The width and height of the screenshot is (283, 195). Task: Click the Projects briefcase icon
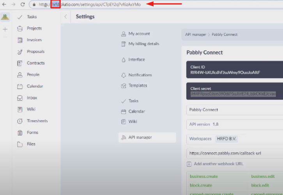tap(20, 29)
